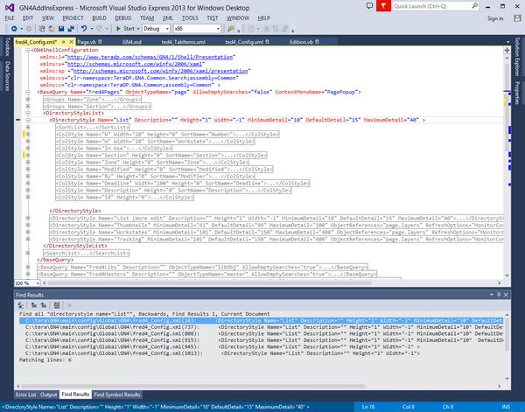Click the New Project toolbar icon
This screenshot has height=412, width=525.
click(x=42, y=29)
